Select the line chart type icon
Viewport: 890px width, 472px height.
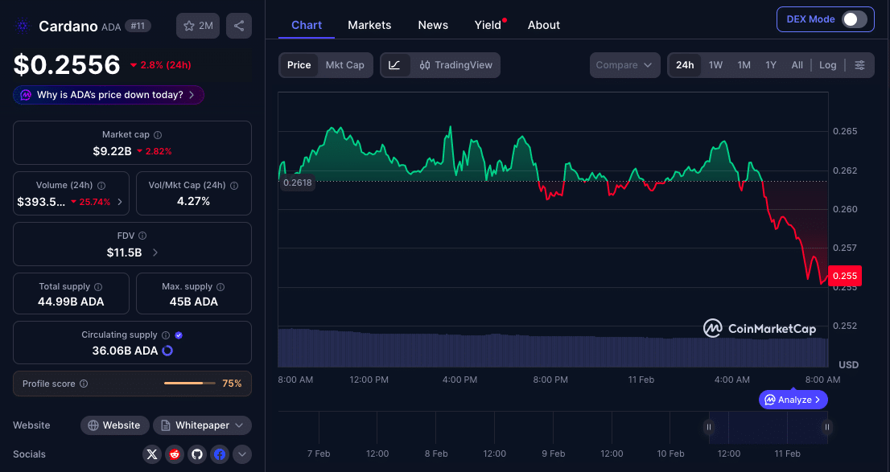tap(393, 65)
